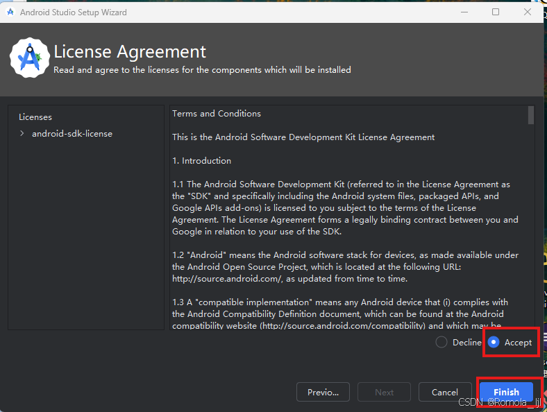Select android-sdk-license in Licenses tree
547x412 pixels.
(x=72, y=133)
